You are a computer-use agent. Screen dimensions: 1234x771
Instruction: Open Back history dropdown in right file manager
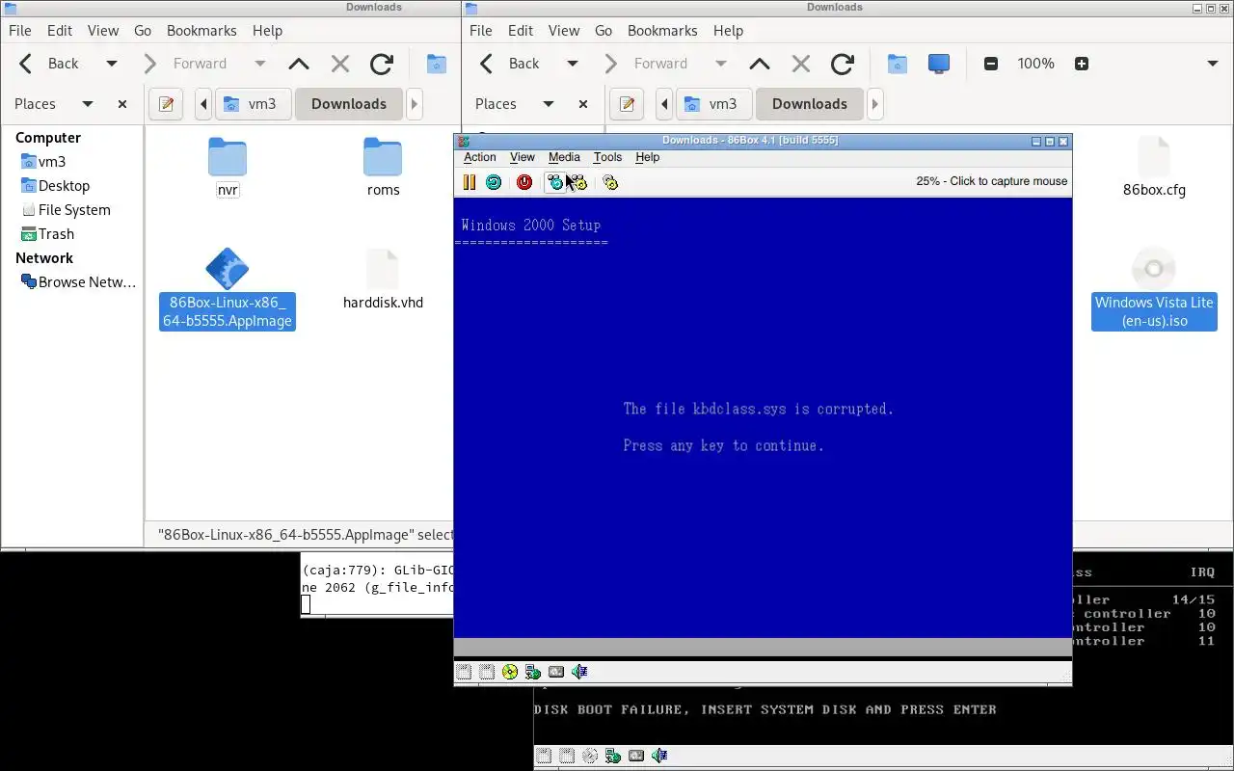pos(573,64)
